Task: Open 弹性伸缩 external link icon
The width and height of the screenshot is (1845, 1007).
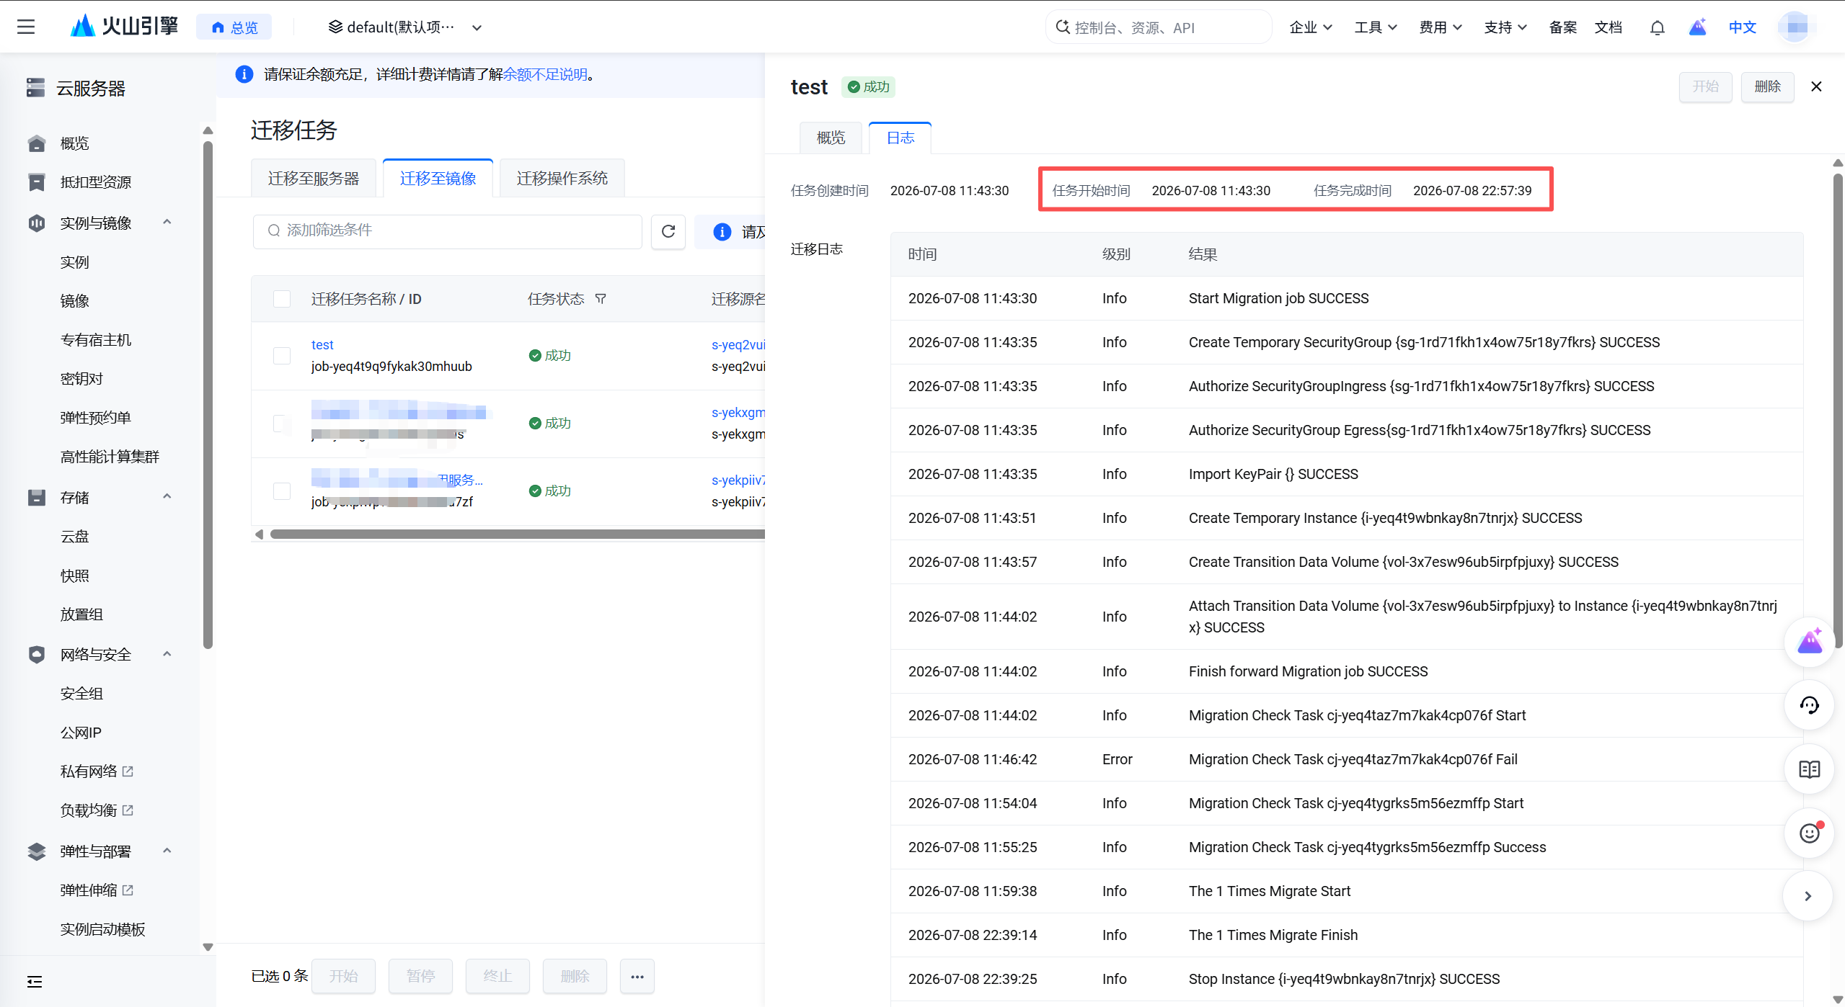Action: pos(128,890)
